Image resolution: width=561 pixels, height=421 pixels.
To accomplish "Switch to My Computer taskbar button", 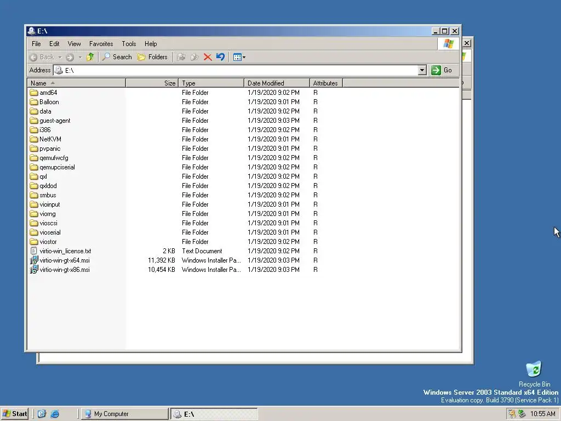I will (124, 414).
